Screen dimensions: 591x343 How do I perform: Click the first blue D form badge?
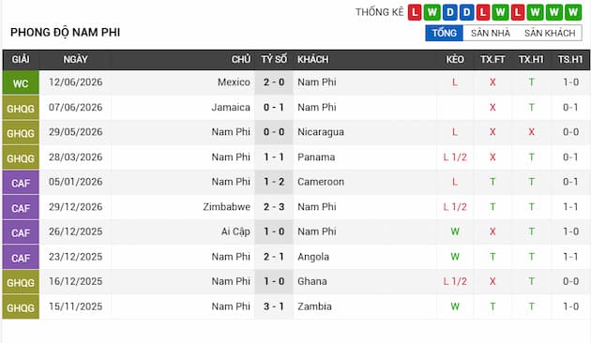pos(449,12)
